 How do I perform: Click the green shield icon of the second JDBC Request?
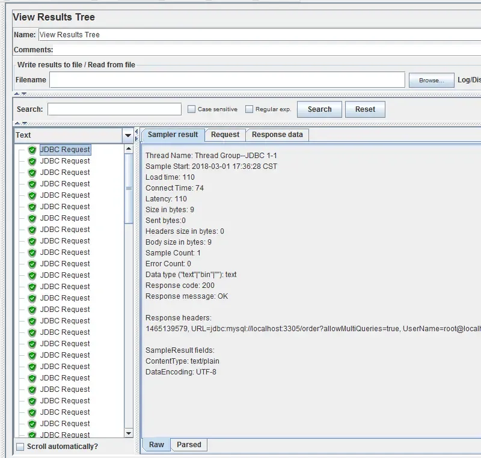pos(32,161)
